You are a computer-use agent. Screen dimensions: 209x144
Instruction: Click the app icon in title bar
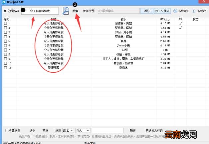pyautogui.click(x=4, y=2)
